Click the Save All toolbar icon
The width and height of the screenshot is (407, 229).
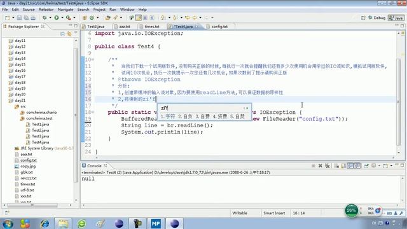click(26, 18)
